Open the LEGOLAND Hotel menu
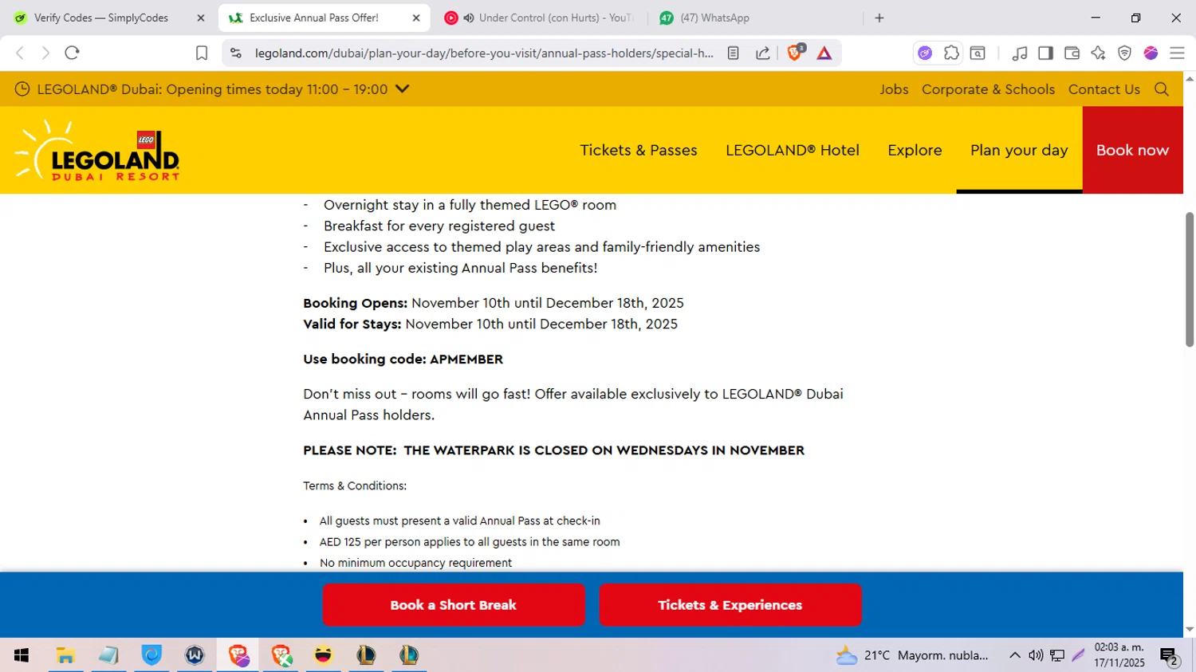This screenshot has height=672, width=1196. [793, 150]
